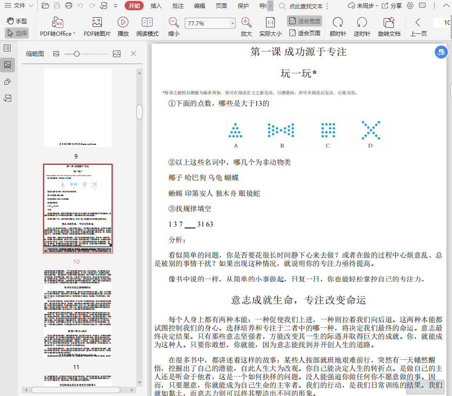Close the 缩略图 thumbnail panel
This screenshot has height=396, width=452.
point(133,53)
